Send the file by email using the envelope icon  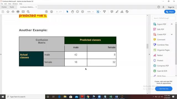[23, 12]
